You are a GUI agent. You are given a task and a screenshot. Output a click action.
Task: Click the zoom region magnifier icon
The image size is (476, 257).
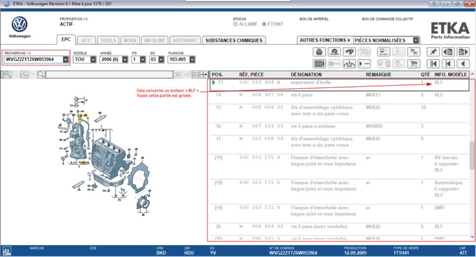[x=24, y=74]
